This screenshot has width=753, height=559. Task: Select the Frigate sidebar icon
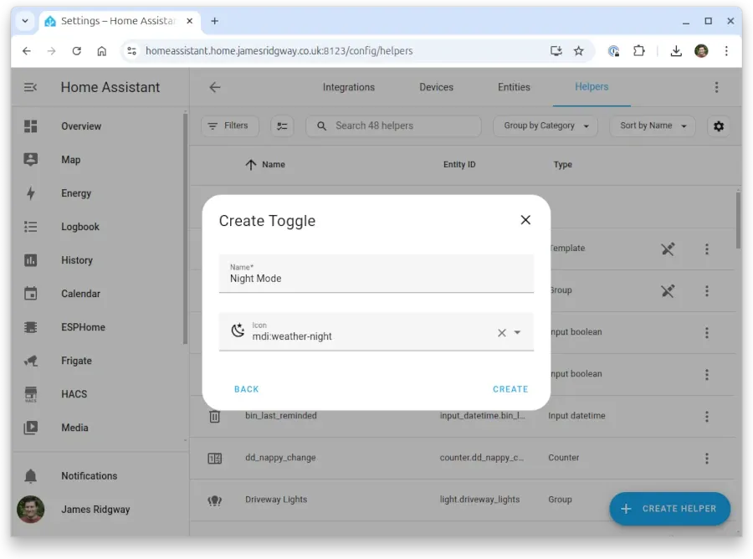31,361
